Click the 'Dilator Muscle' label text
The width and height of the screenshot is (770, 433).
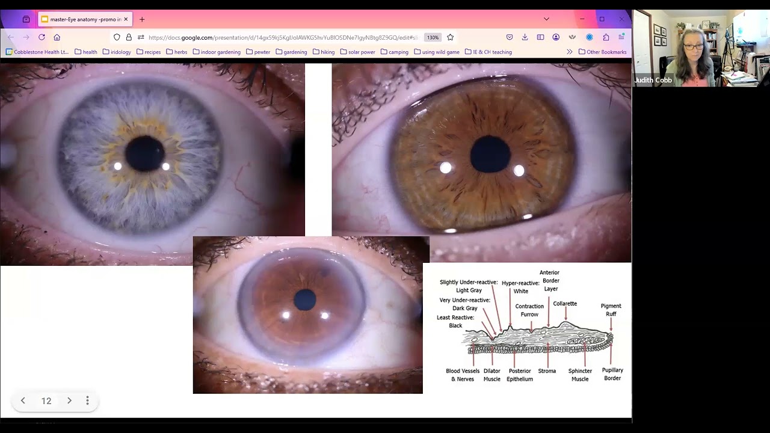(x=491, y=375)
